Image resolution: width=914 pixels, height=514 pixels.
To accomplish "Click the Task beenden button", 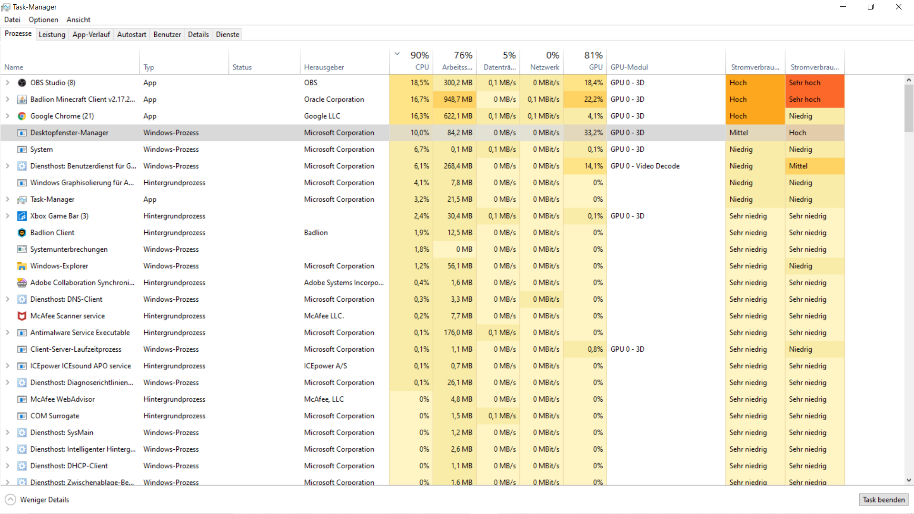I will [x=884, y=500].
